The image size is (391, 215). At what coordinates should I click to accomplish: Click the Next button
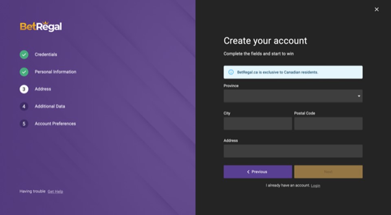click(328, 172)
